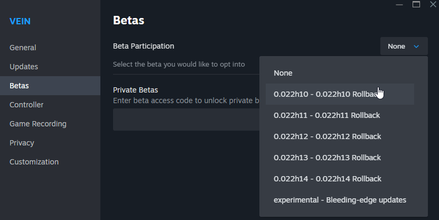
Task: Maximize the properties window
Action: (x=416, y=4)
